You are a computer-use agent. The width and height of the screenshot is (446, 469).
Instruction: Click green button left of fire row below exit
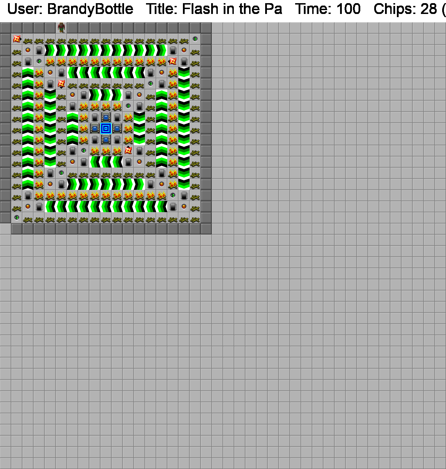(84, 151)
